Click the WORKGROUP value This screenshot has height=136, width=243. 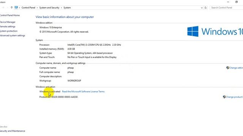74,80
